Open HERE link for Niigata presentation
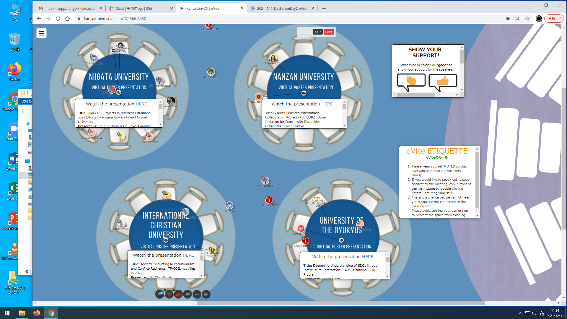 point(141,104)
